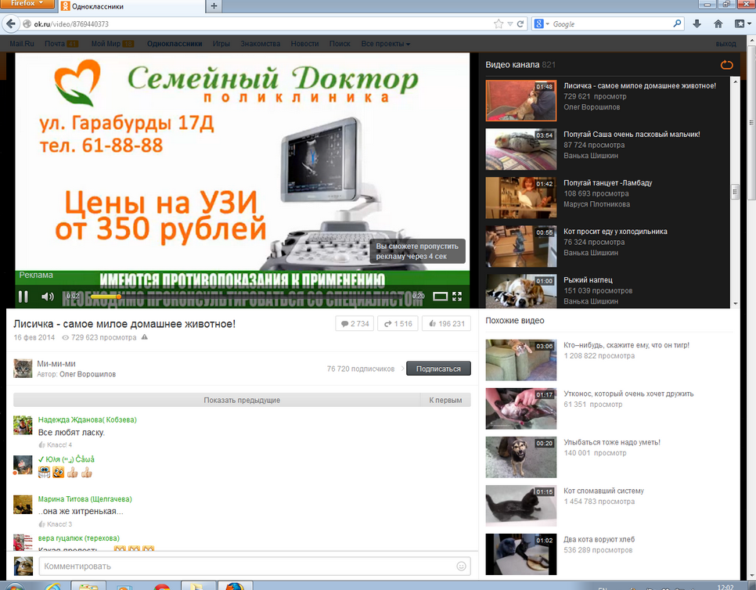Jump to first comments К первым
The image size is (756, 590).
445,400
